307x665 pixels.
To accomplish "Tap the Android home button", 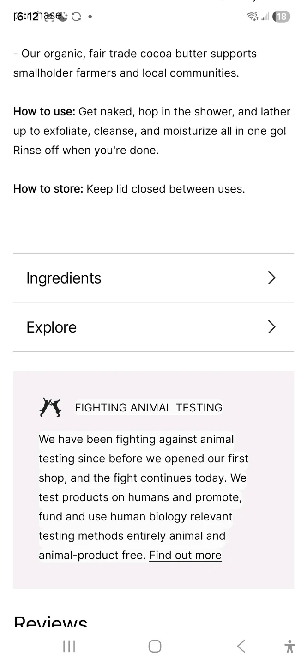I will coord(155,646).
